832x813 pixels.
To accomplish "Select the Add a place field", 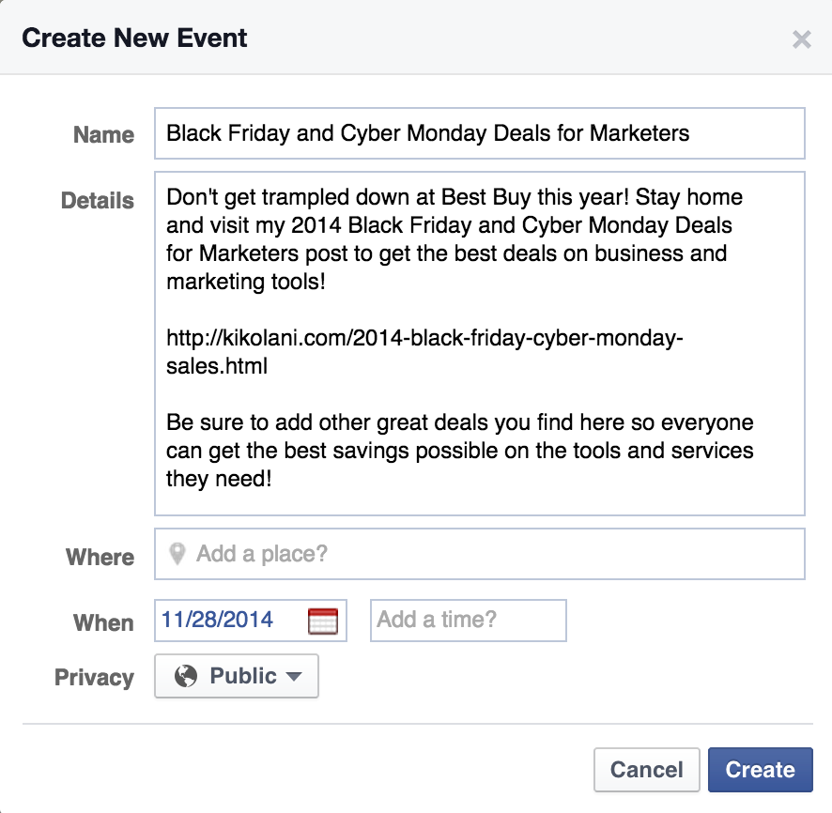I will 376,554.
